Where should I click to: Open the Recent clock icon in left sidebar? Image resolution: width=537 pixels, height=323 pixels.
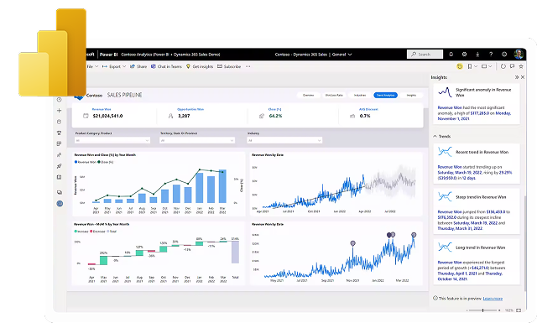tap(60, 100)
